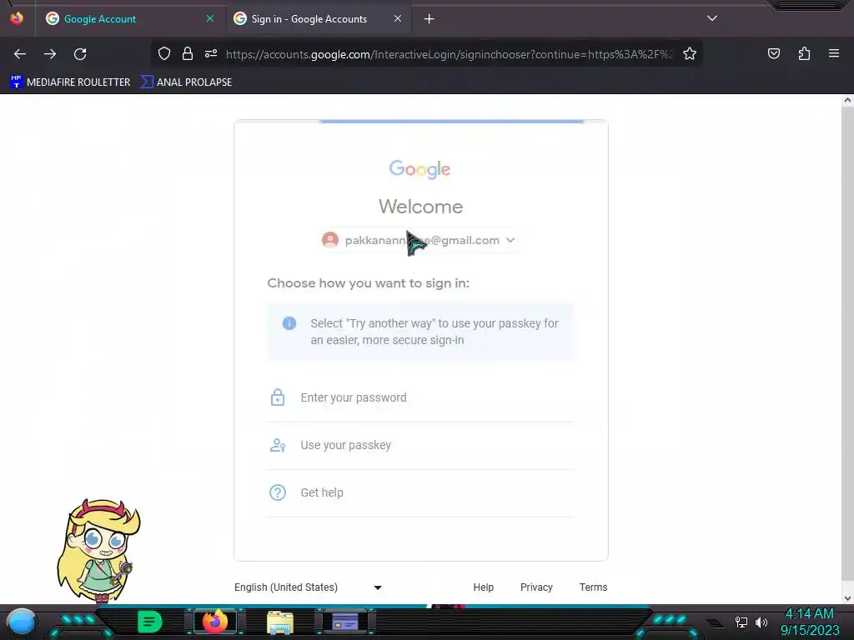Click the Firefox taskbar icon
This screenshot has height=640, width=854.
[x=215, y=622]
